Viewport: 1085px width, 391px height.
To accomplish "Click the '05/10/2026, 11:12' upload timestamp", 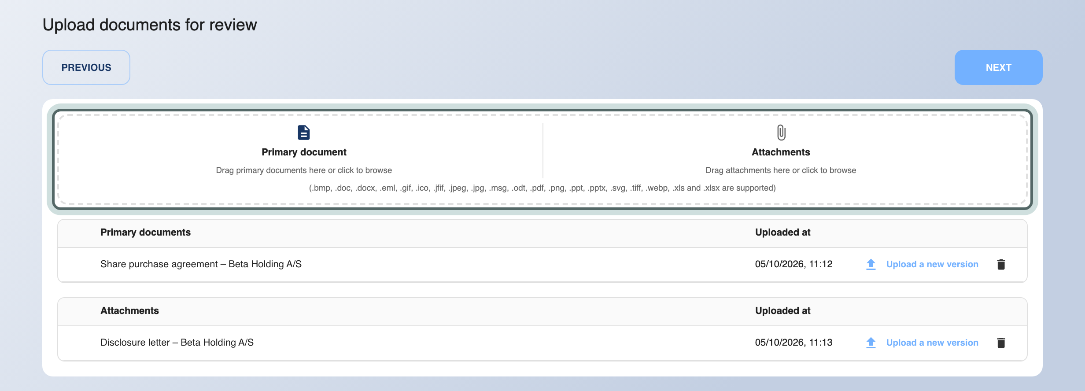I will pos(793,264).
